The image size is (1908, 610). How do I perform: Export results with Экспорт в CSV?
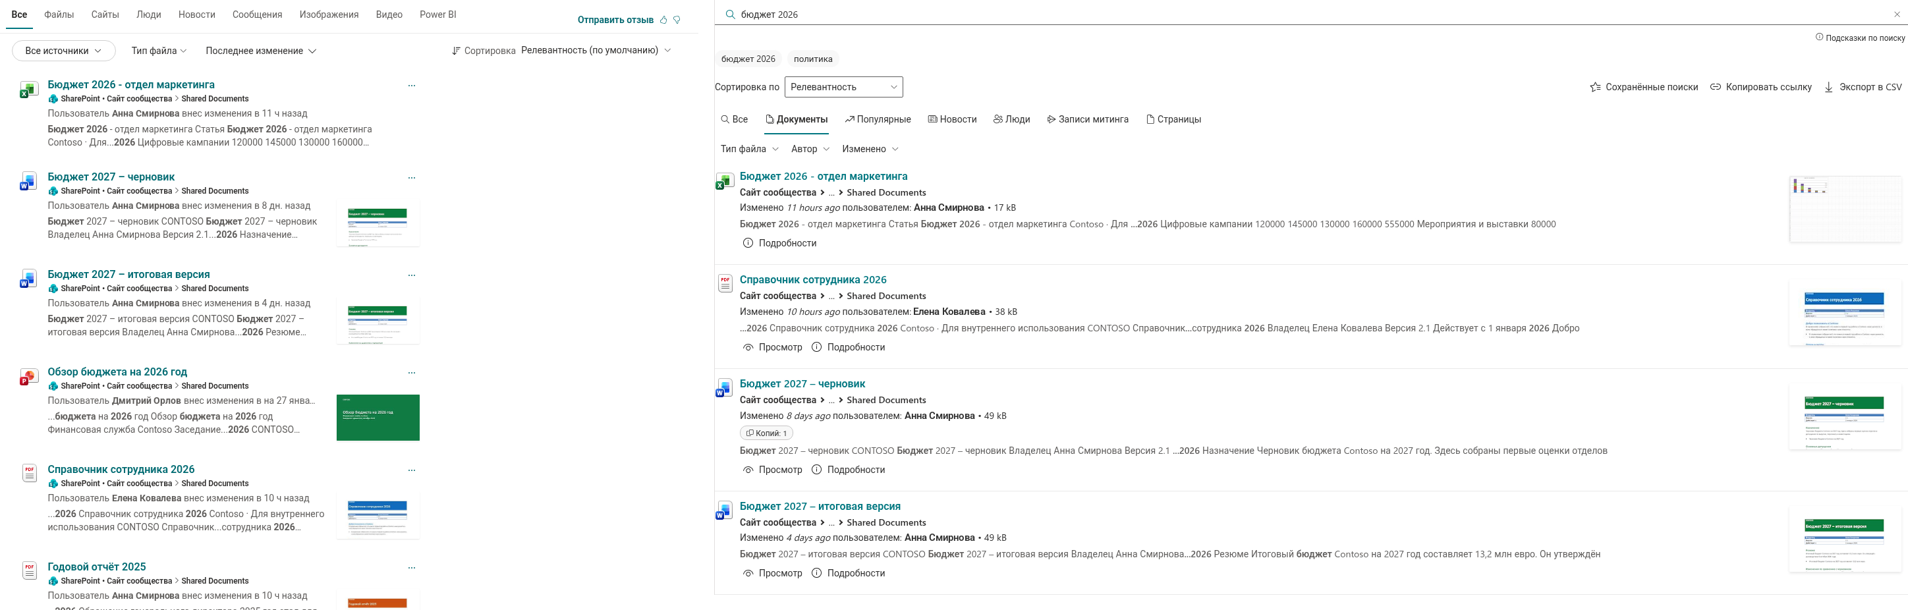[1862, 88]
